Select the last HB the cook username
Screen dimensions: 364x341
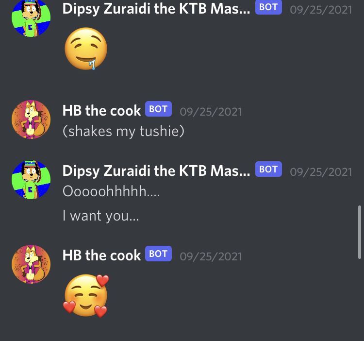pyautogui.click(x=101, y=256)
